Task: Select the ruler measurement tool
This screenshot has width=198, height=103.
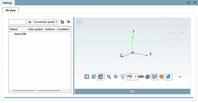Action: pyautogui.click(x=141, y=77)
